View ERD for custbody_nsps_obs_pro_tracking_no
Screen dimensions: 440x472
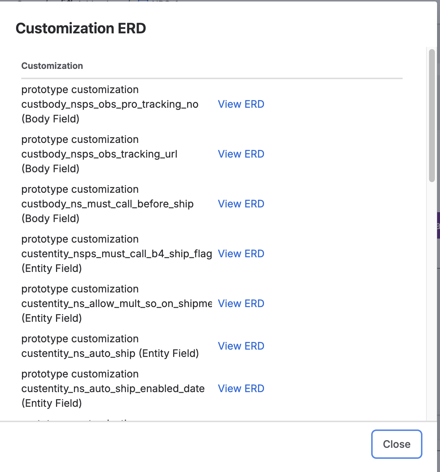(x=241, y=104)
